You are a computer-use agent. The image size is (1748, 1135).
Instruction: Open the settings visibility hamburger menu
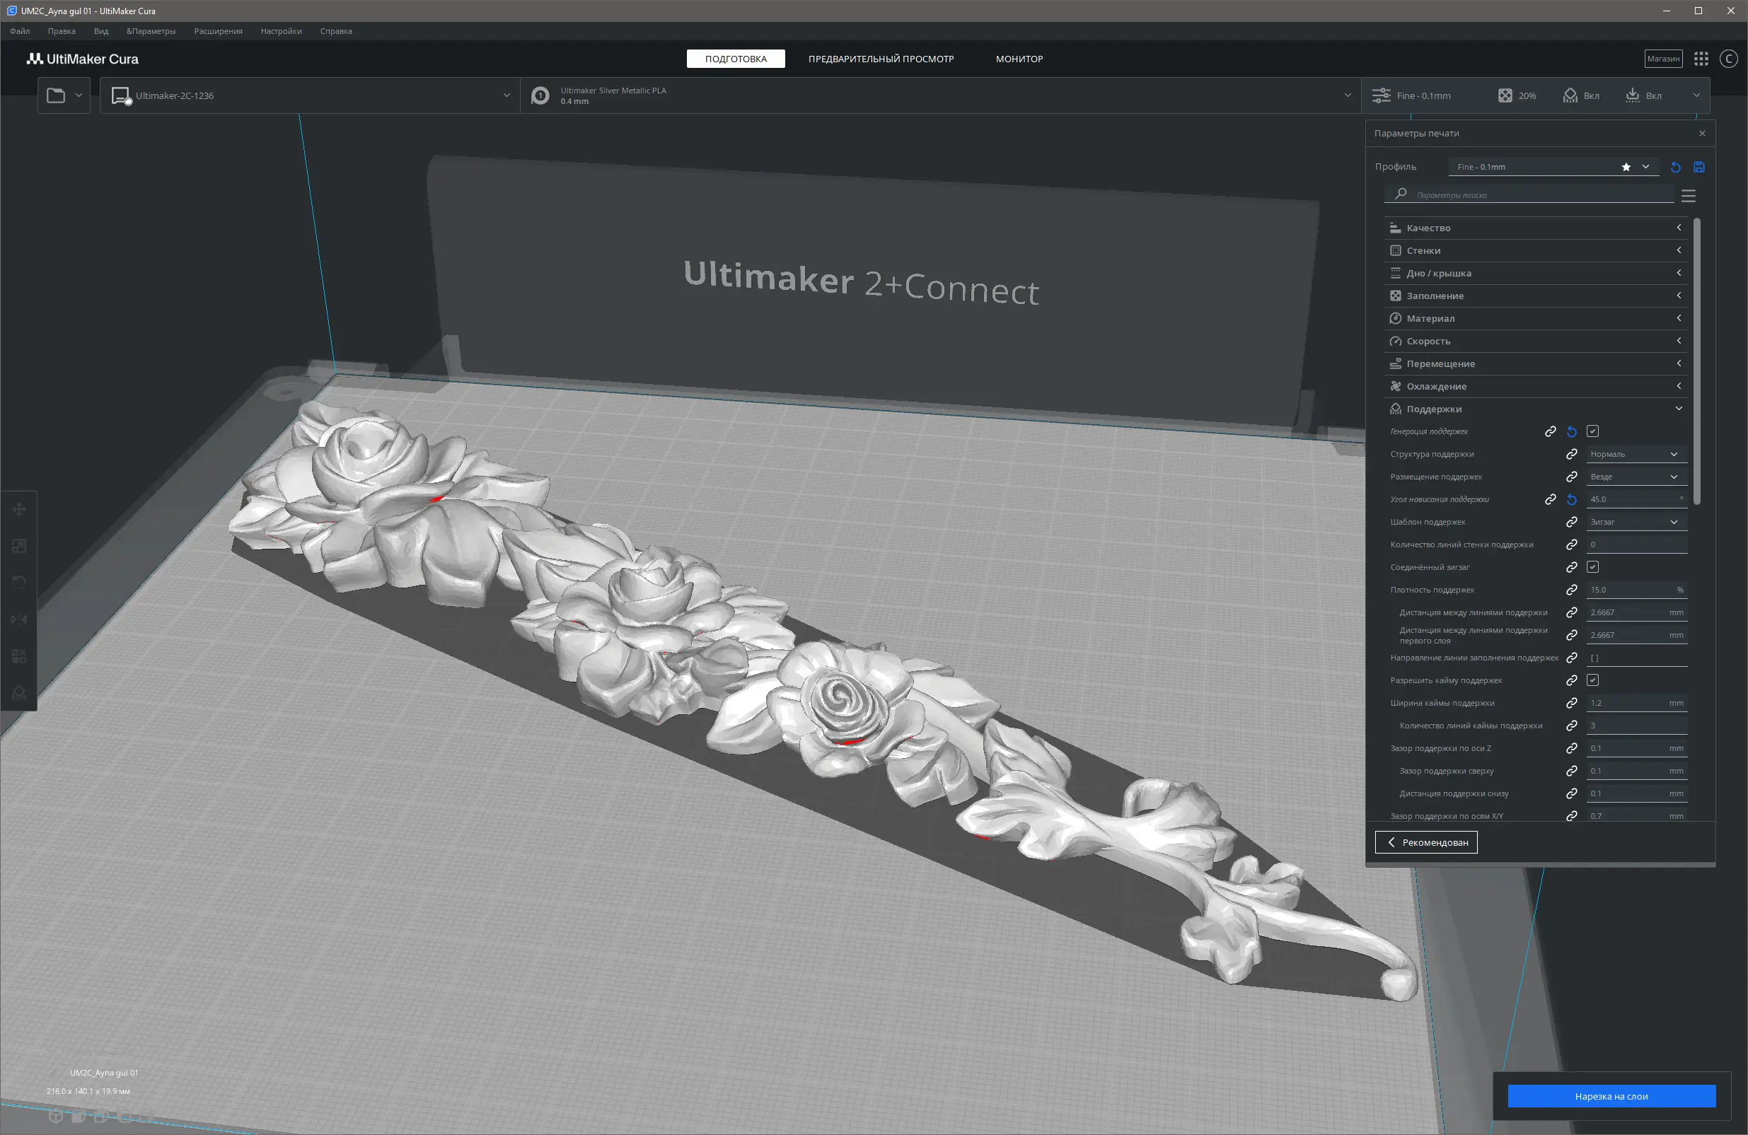coord(1688,196)
